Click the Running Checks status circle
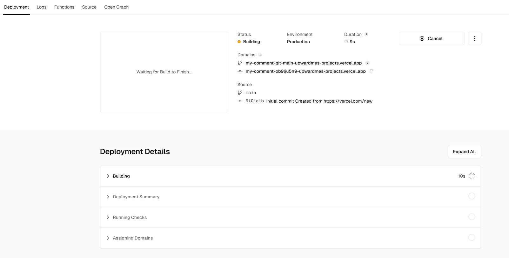 pyautogui.click(x=472, y=217)
